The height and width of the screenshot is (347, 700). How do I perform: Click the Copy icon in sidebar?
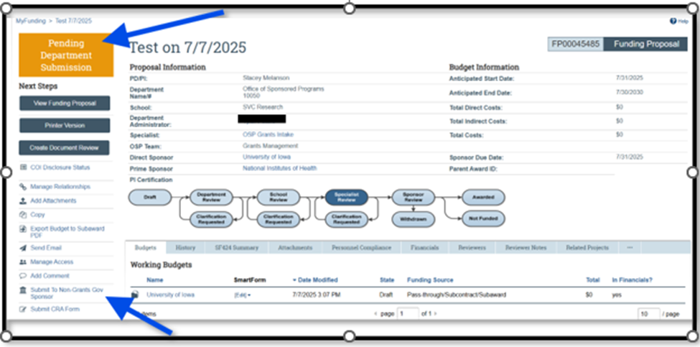click(24, 214)
